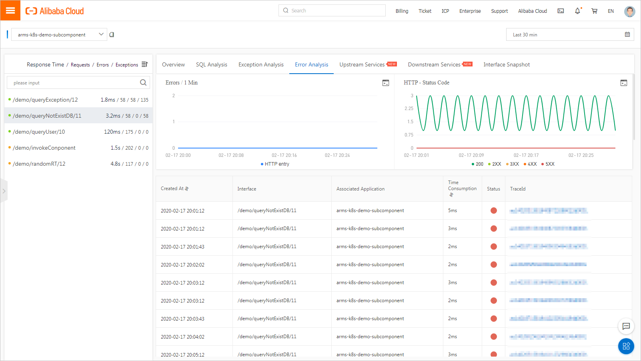Viewport: 641px width, 361px height.
Task: Open the EN language selector
Action: [611, 11]
